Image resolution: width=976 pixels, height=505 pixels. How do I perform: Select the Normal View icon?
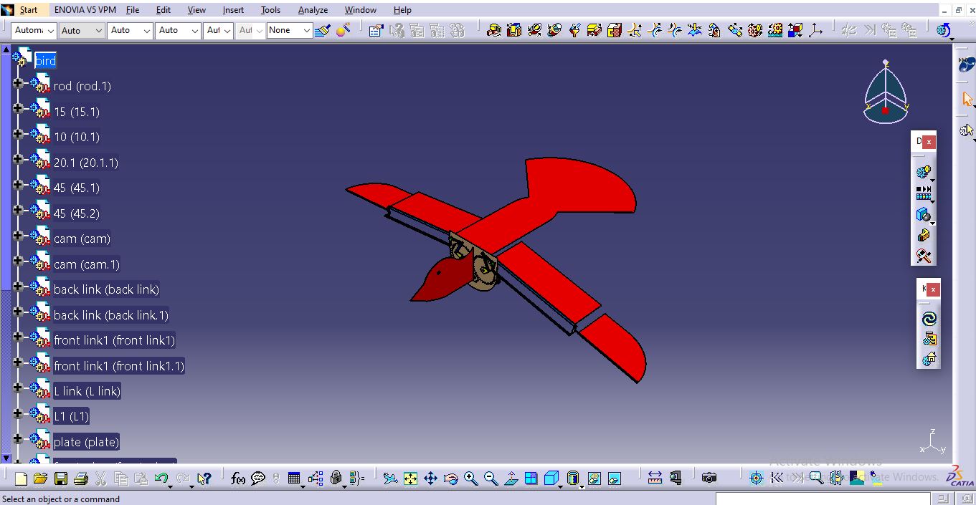point(511,478)
